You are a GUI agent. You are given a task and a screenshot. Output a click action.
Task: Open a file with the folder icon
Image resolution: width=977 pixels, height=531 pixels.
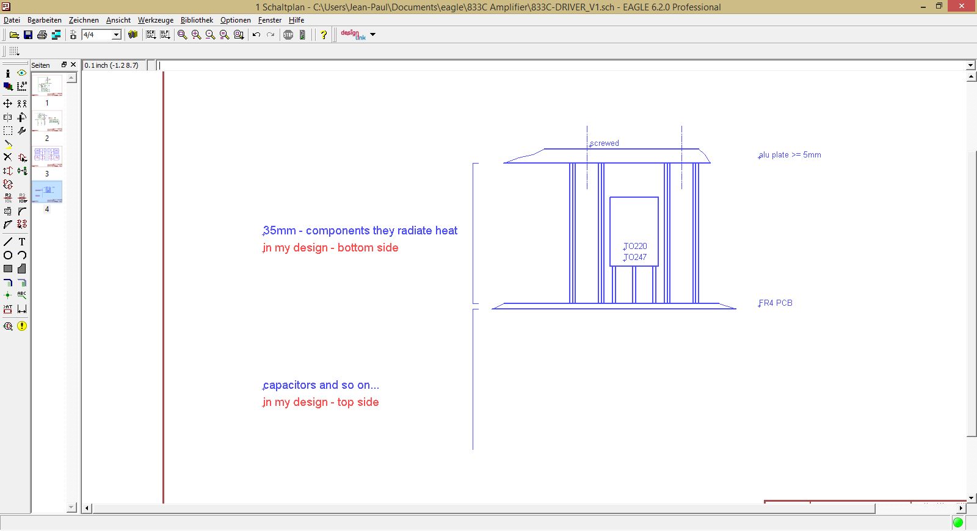click(14, 35)
